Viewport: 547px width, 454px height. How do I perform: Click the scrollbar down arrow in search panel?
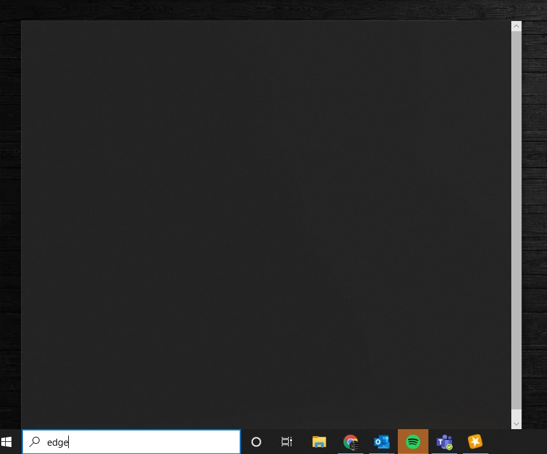pos(516,424)
